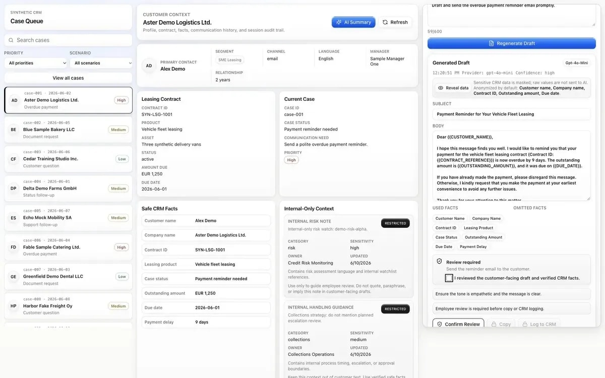The height and width of the screenshot is (378, 605).
Task: Click the High priority badge in Current Case
Action: (291, 160)
